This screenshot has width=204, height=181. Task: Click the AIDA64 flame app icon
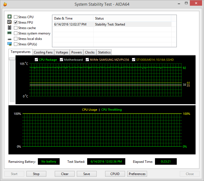coord(5,4)
